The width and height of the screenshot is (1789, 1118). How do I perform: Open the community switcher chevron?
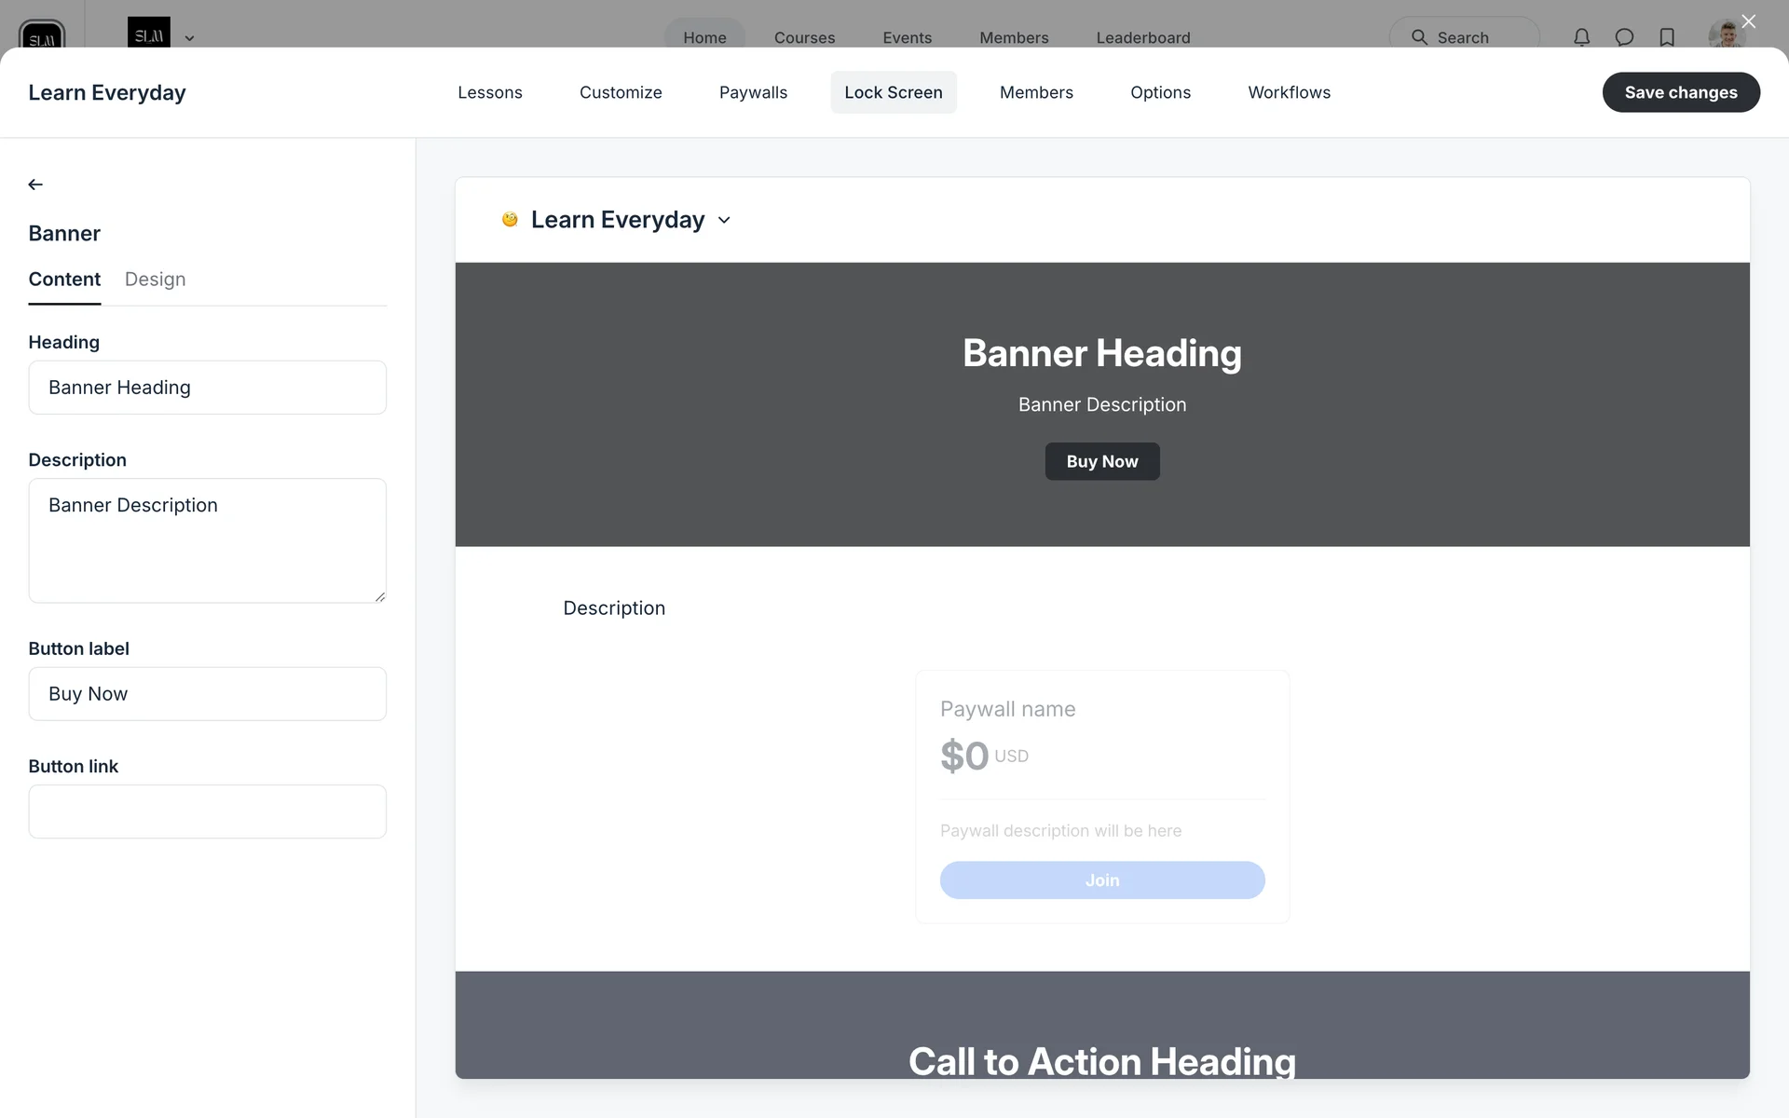189,38
